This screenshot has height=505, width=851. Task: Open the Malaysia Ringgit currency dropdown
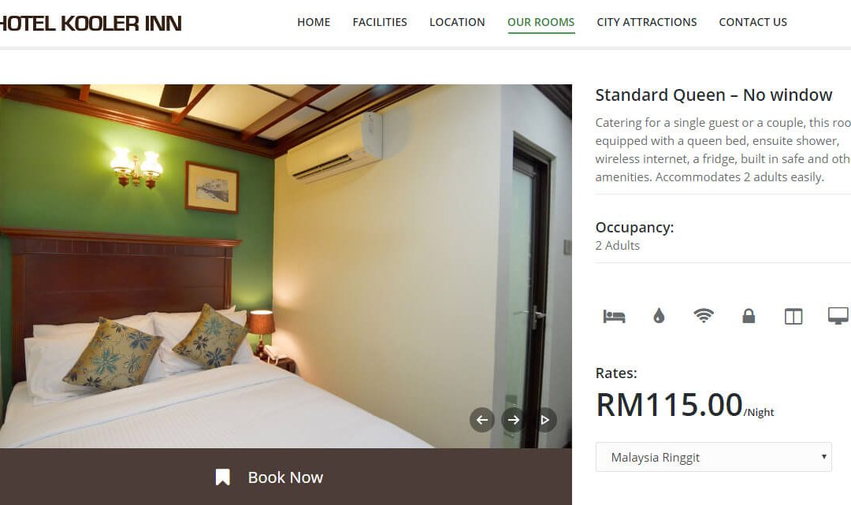714,457
